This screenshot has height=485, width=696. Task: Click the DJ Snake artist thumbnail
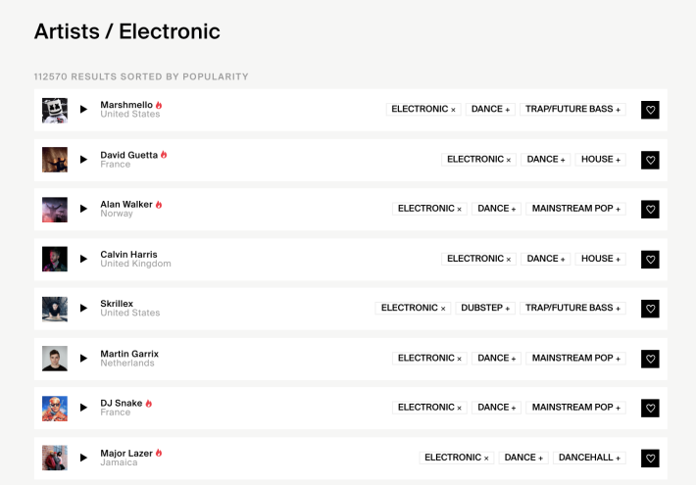tap(55, 409)
